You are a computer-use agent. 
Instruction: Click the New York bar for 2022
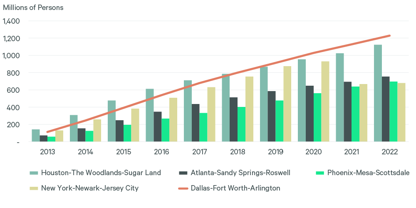coord(401,112)
